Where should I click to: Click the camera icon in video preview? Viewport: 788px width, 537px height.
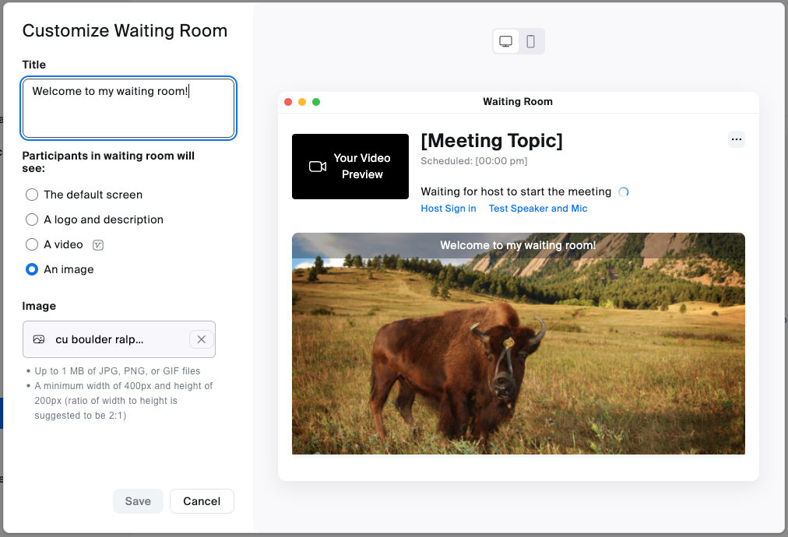click(x=318, y=167)
